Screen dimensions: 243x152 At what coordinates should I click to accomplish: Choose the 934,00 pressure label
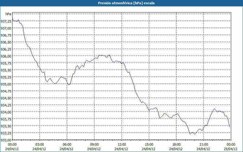[x=6, y=112]
